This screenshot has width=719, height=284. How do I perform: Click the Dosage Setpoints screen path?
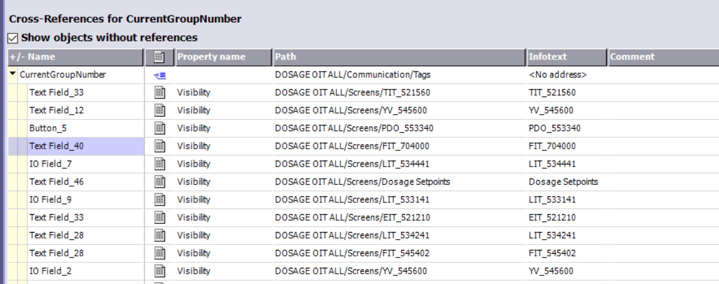tap(362, 182)
